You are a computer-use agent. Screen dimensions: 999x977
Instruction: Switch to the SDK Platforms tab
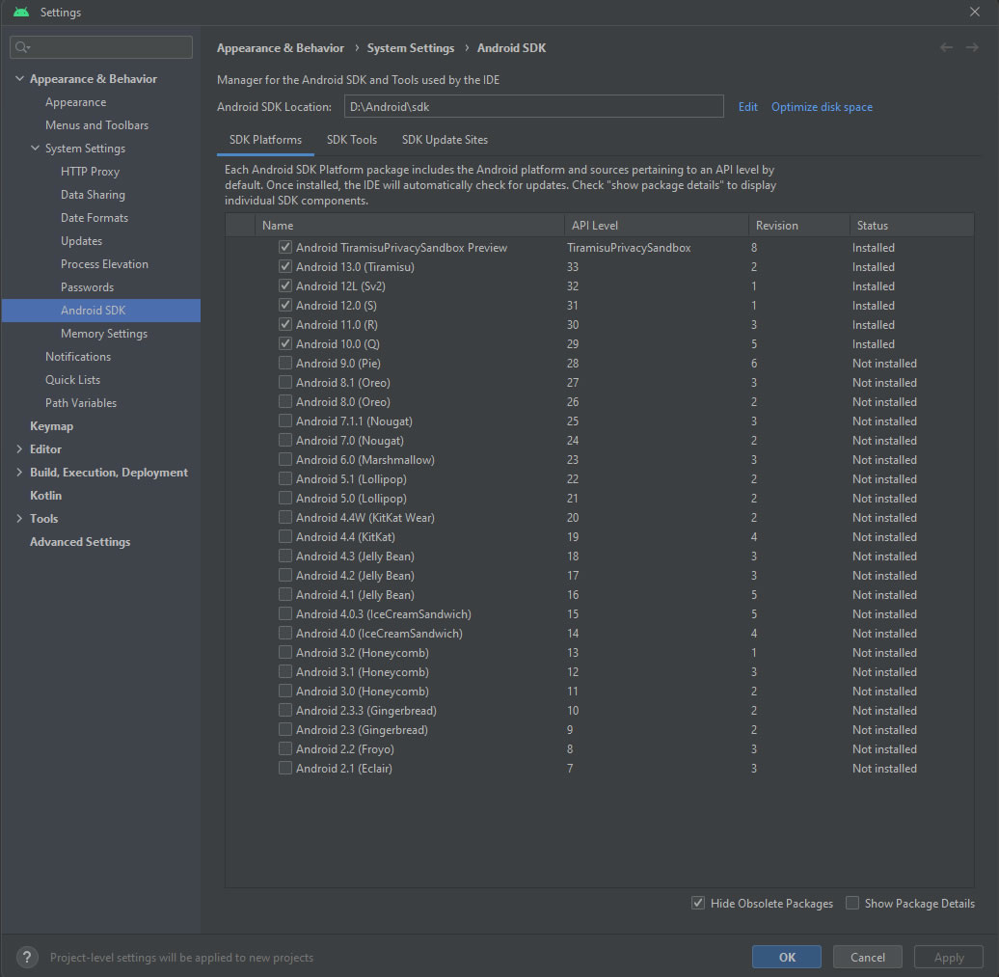pos(266,140)
